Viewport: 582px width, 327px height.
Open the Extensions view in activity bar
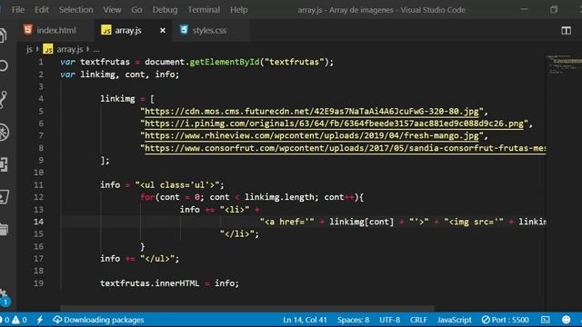4,164
